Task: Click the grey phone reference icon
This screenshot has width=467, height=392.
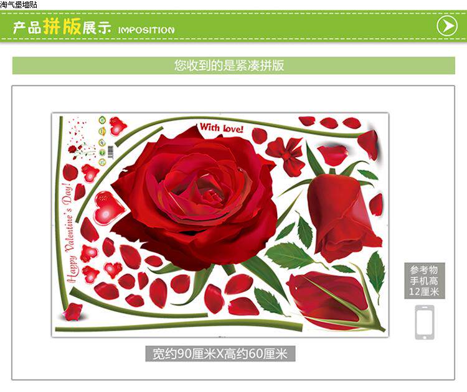Action: pos(425,322)
